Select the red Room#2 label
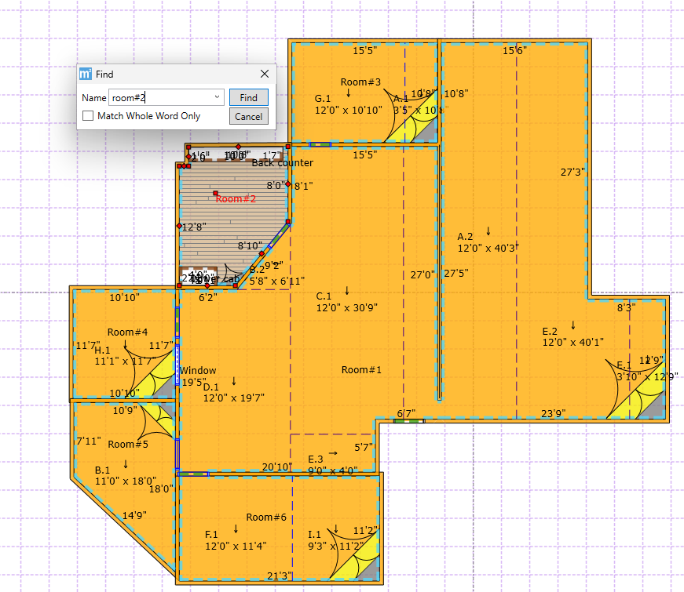The image size is (684, 592). point(236,199)
